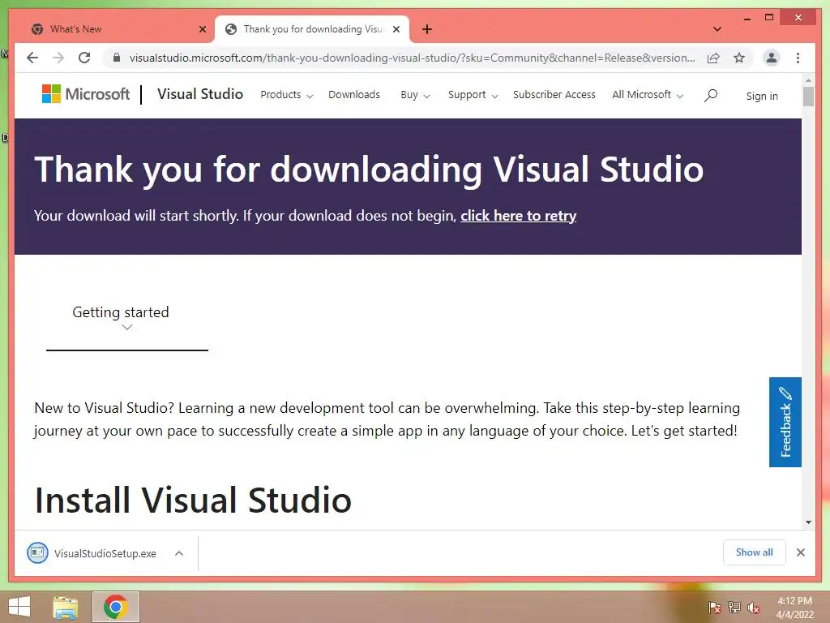This screenshot has height=623, width=830.
Task: View site security lock information
Action: click(x=117, y=58)
